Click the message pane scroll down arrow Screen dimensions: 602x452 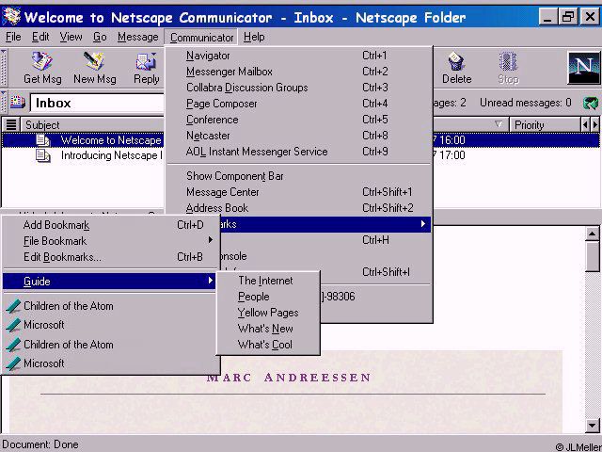tap(592, 425)
